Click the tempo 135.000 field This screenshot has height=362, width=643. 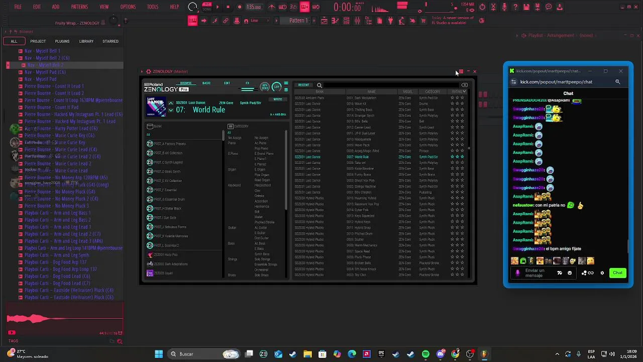click(x=253, y=7)
